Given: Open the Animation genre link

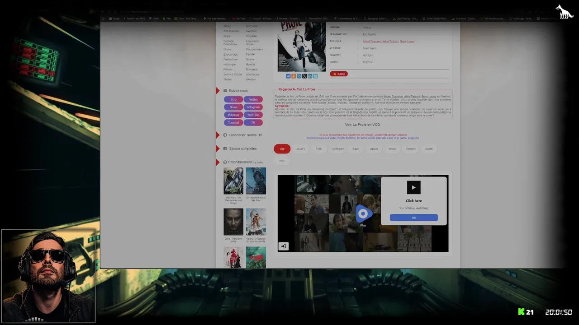Looking at the screenshot, I should (252, 26).
